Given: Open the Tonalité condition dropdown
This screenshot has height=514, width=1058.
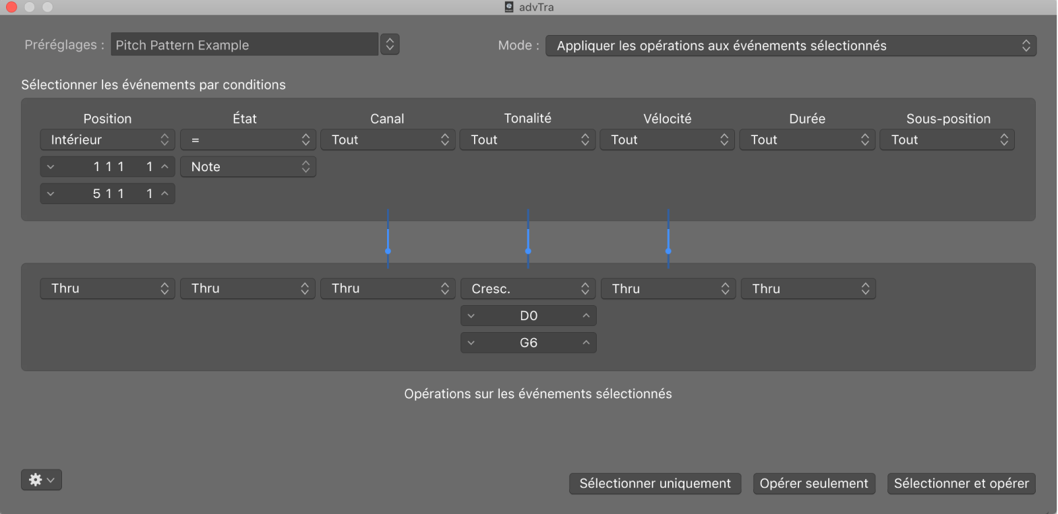Looking at the screenshot, I should pos(528,139).
